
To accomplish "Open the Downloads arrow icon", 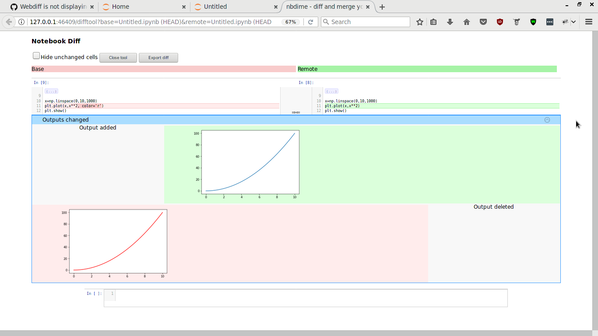I will [450, 21].
